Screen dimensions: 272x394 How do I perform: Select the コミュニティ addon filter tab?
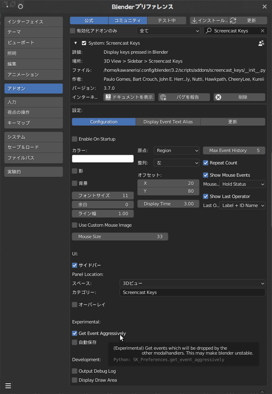[x=128, y=21]
